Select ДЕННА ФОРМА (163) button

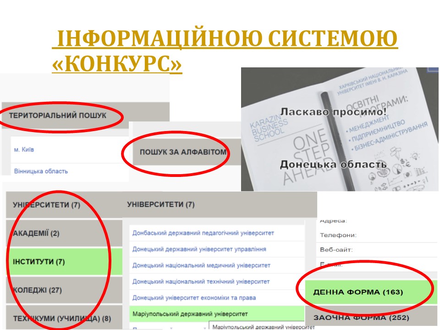tap(357, 292)
